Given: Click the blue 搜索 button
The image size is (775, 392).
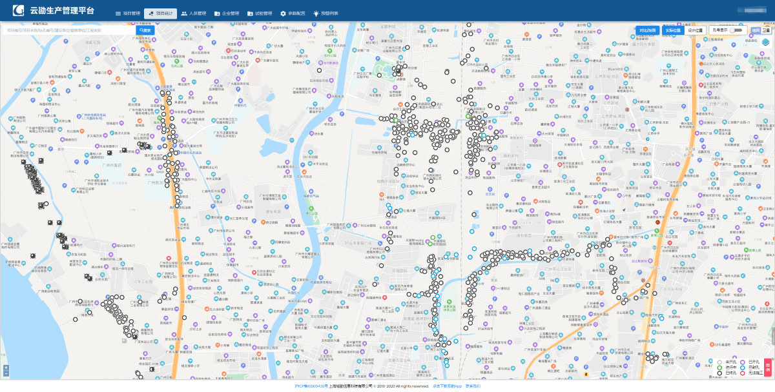Looking at the screenshot, I should (145, 30).
